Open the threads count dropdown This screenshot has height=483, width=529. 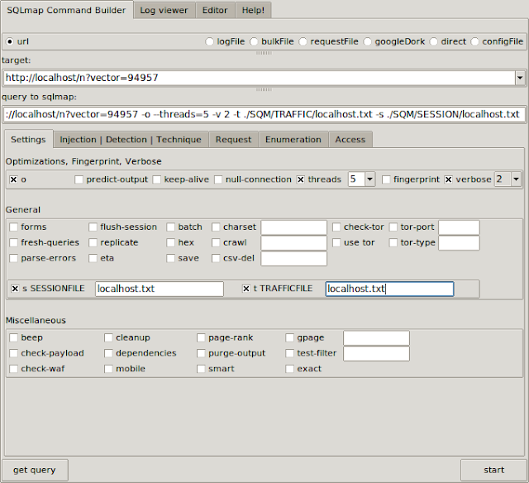(369, 179)
